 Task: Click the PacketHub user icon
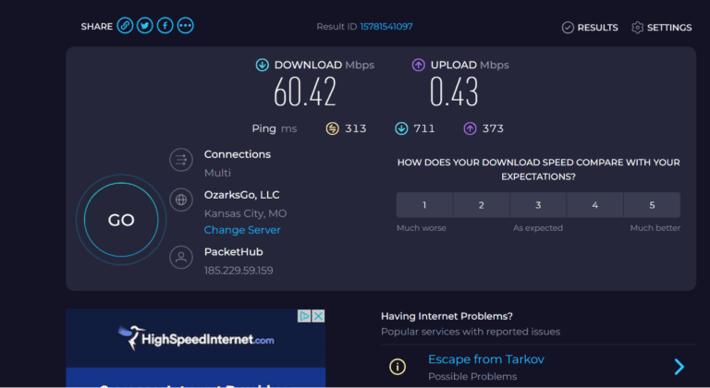point(181,257)
